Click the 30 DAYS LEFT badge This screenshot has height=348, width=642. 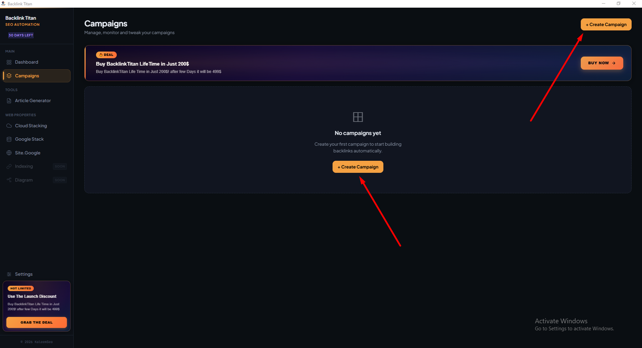click(21, 35)
